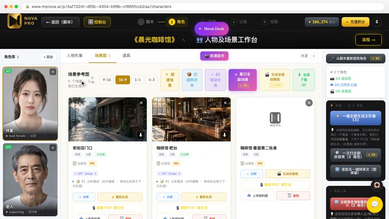Viewport: 389px width, 219px height.
Task: Open user avatar S menu
Action: tap(377, 22)
